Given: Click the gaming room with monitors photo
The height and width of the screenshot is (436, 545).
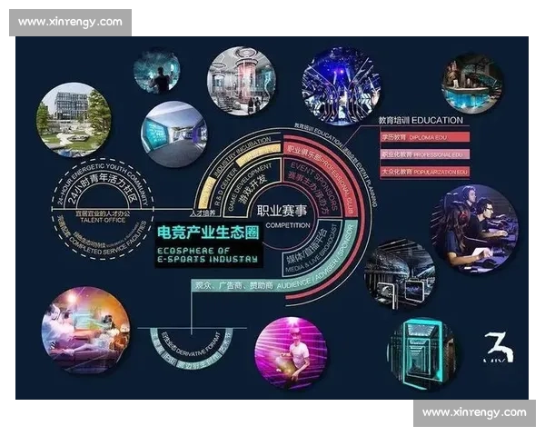Looking at the screenshot, I should pos(400,274).
